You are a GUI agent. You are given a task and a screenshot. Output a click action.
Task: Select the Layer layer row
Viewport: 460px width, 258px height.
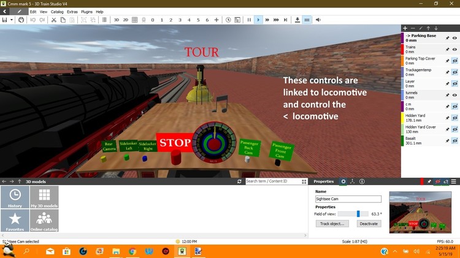(431, 84)
